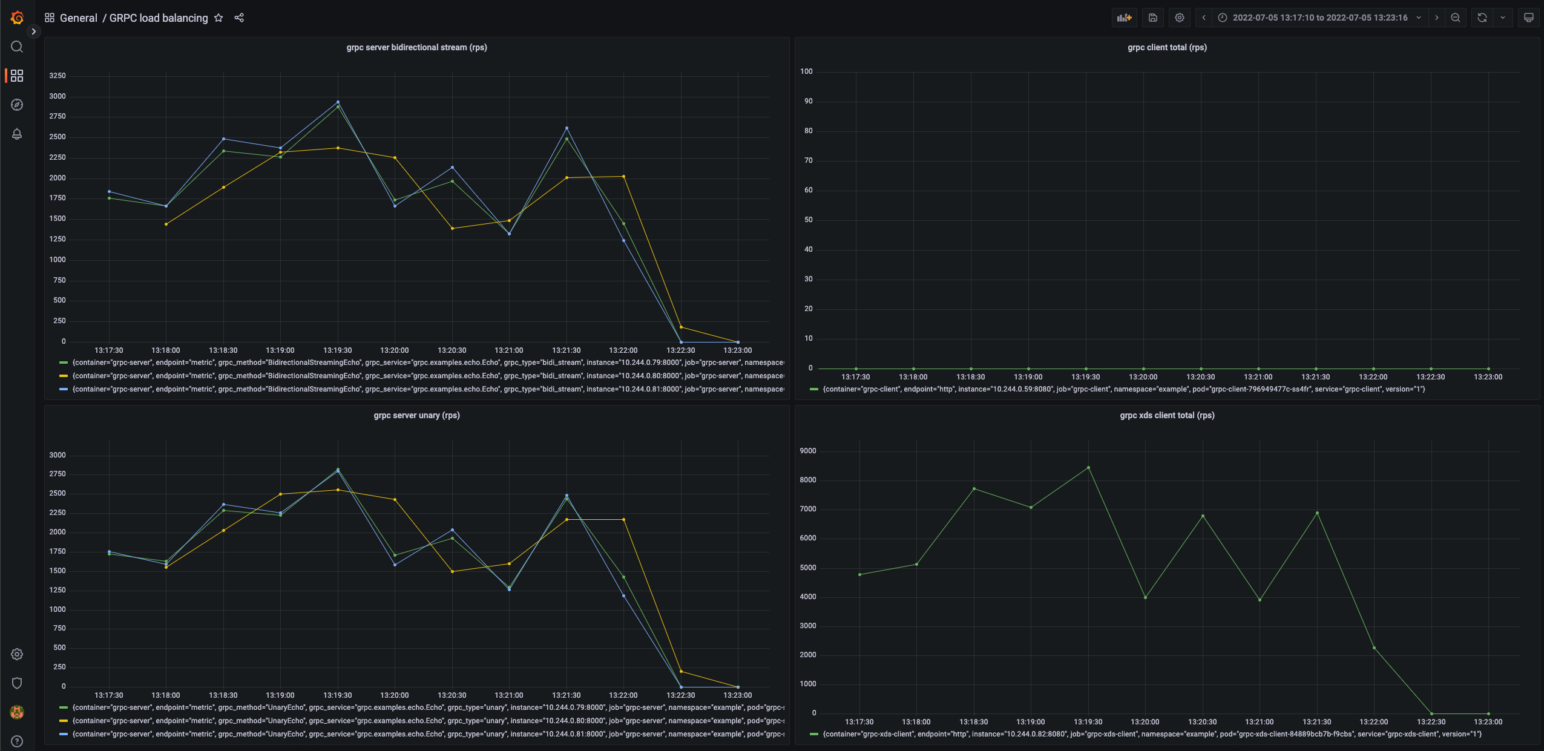
Task: Open the share dashboard dialog
Action: coord(238,18)
